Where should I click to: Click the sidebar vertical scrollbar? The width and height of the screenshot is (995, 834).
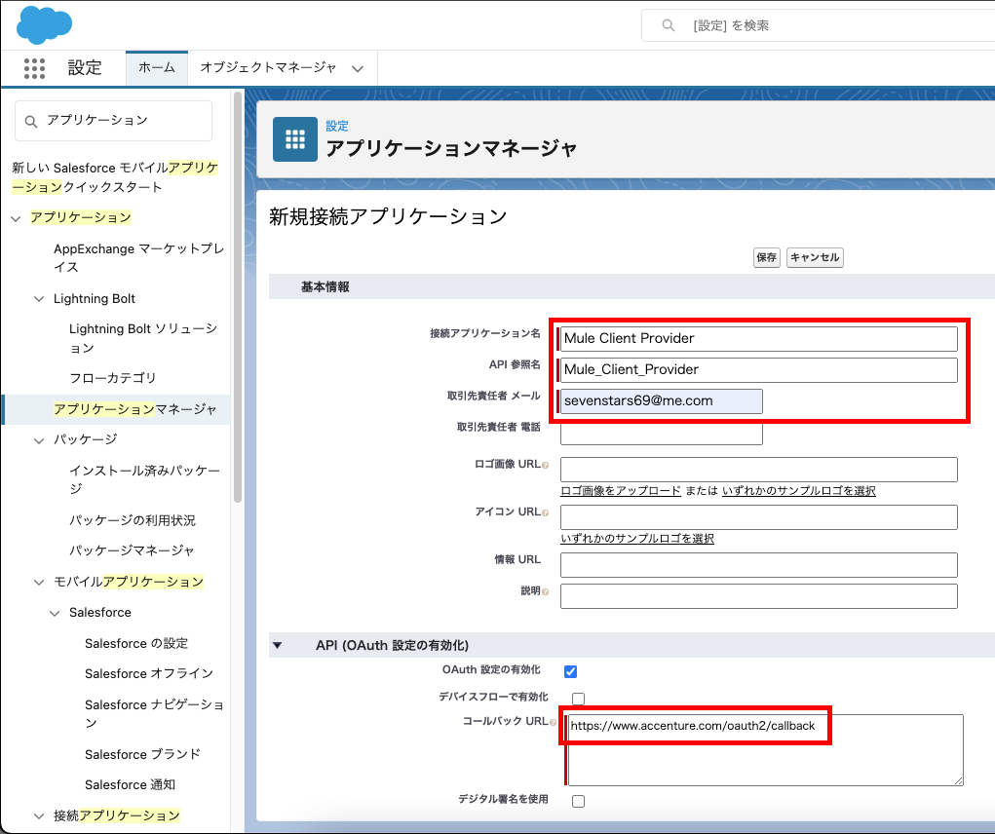coord(238,292)
